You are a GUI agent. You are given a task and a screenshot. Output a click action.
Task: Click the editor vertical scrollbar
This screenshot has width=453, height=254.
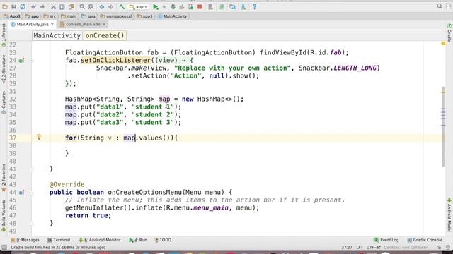(443, 126)
